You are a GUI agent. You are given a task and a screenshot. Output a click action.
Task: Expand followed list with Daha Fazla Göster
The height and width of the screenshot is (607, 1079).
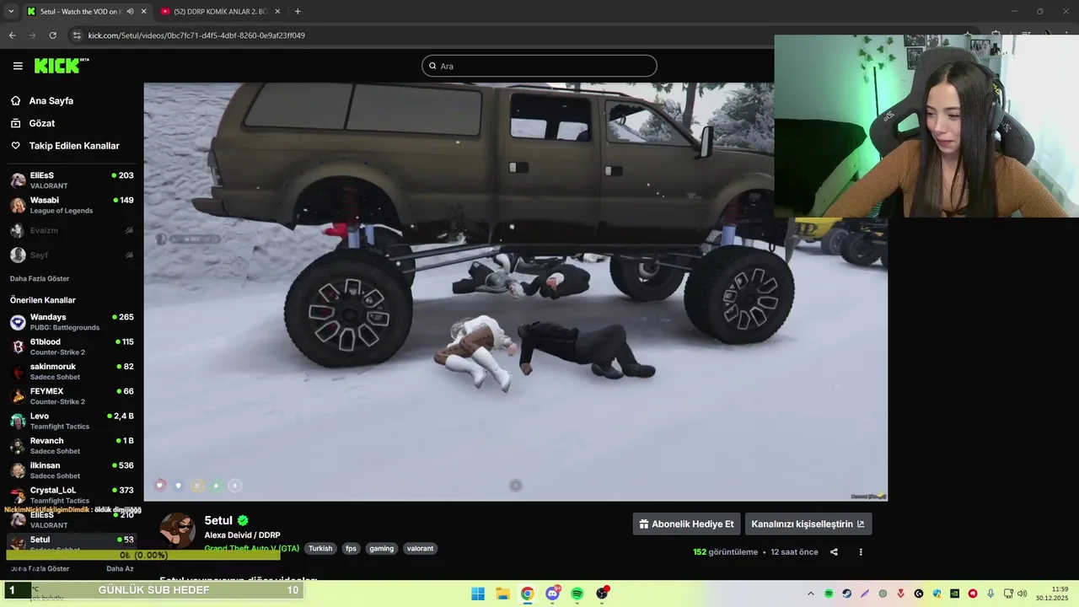tap(40, 278)
